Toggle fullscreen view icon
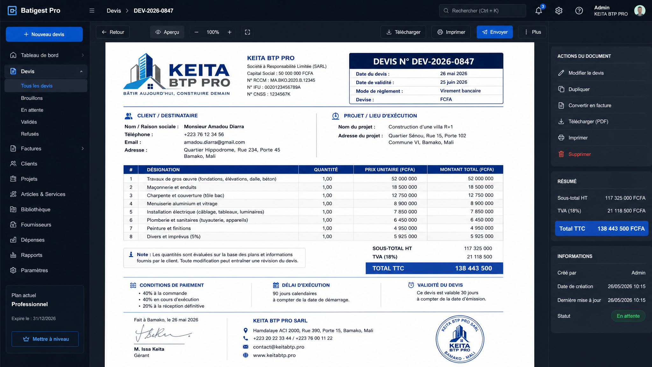Viewport: 652px width, 367px height. (247, 32)
